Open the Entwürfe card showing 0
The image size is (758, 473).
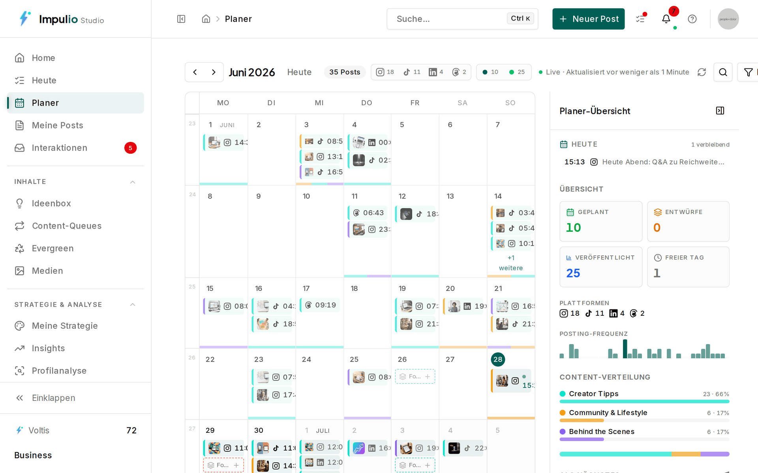tap(688, 222)
